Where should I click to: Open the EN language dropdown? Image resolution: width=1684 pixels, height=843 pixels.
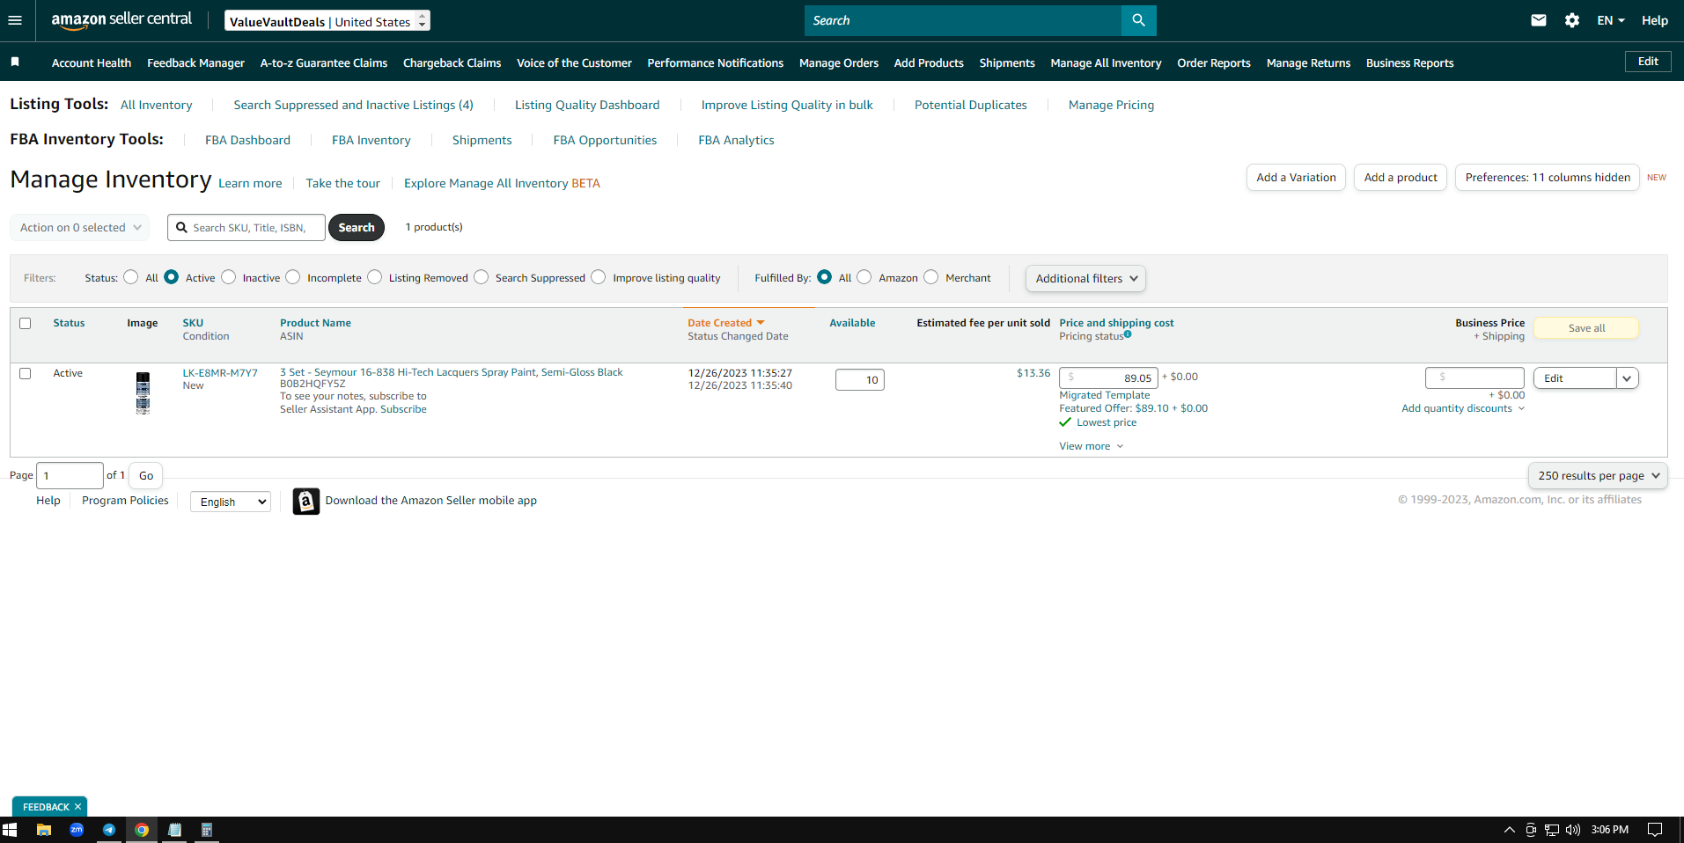click(x=1611, y=20)
